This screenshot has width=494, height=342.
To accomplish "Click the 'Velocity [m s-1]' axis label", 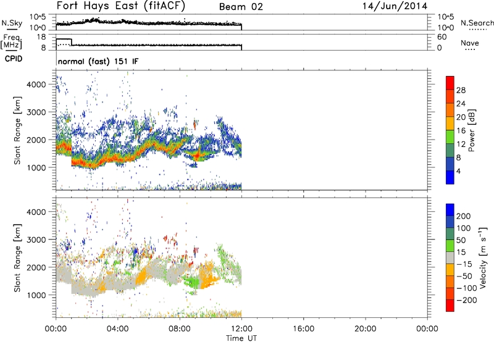I will [x=483, y=257].
